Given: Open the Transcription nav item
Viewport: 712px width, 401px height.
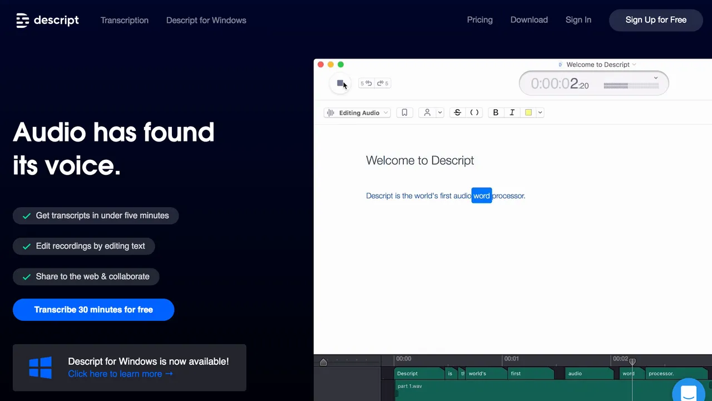Looking at the screenshot, I should pyautogui.click(x=125, y=20).
